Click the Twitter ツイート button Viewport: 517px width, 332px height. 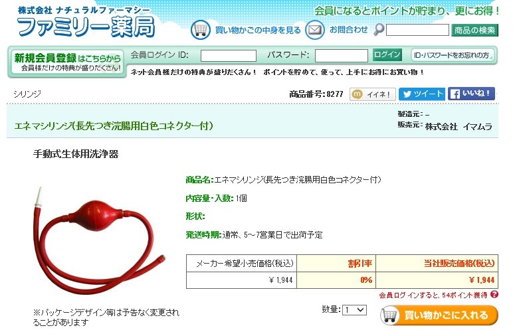422,94
